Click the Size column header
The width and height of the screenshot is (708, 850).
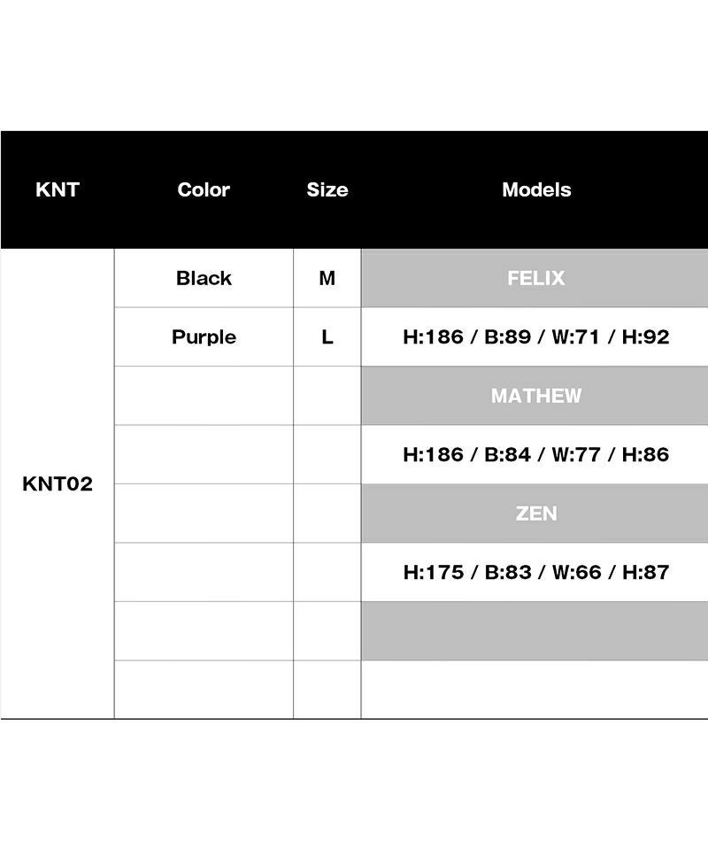point(327,189)
